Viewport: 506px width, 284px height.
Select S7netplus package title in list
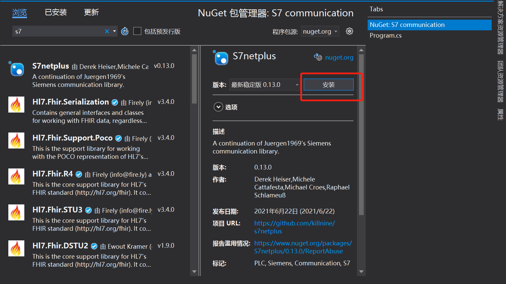(x=51, y=66)
